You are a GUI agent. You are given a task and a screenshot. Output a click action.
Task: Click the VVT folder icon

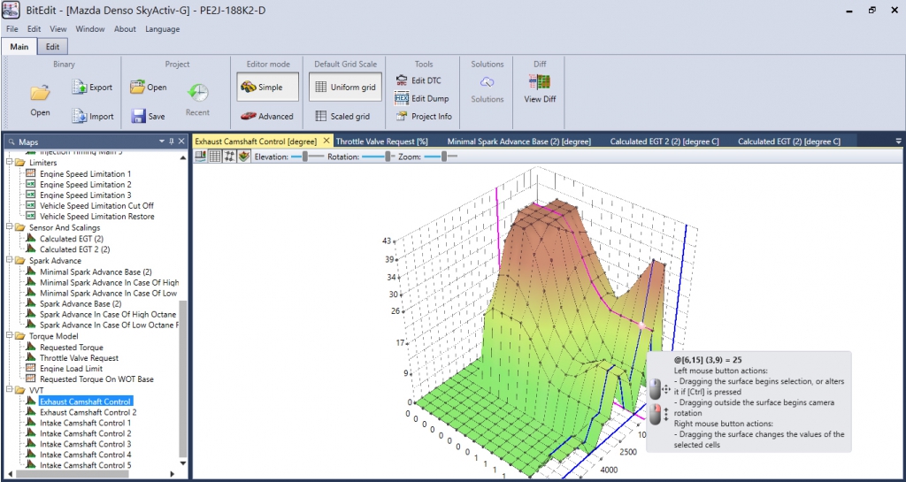point(20,390)
